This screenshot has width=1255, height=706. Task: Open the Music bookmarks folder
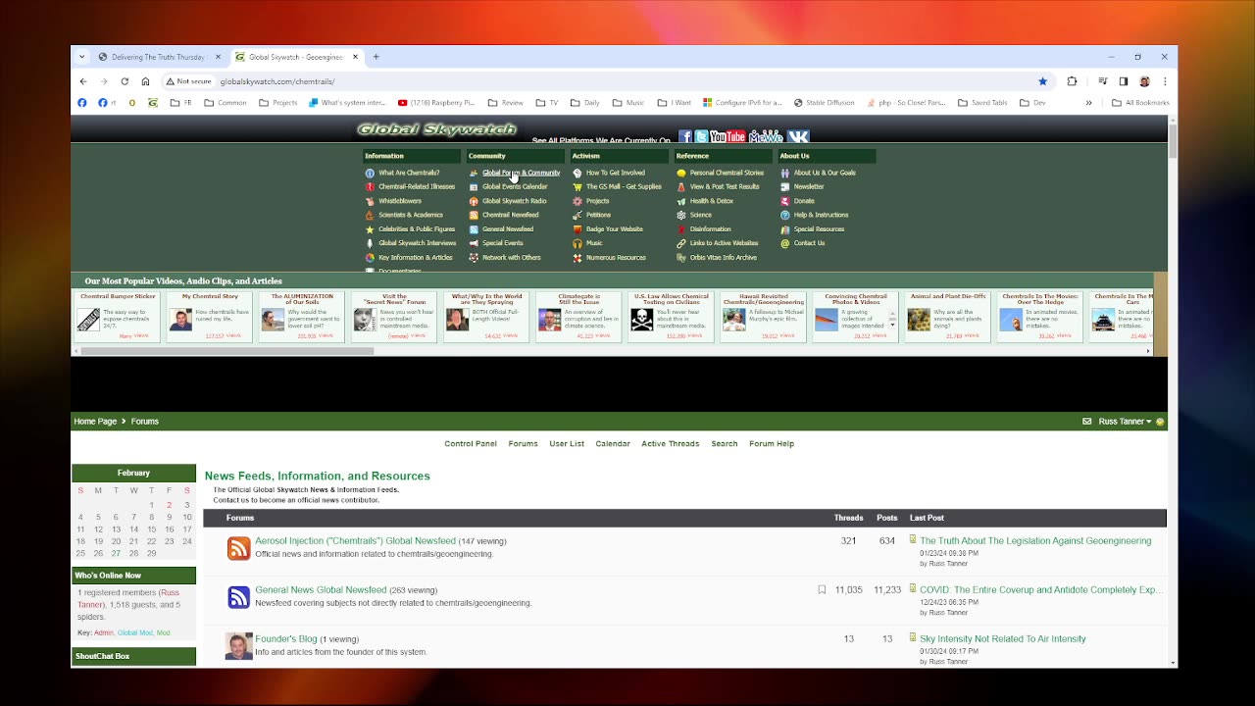point(628,103)
